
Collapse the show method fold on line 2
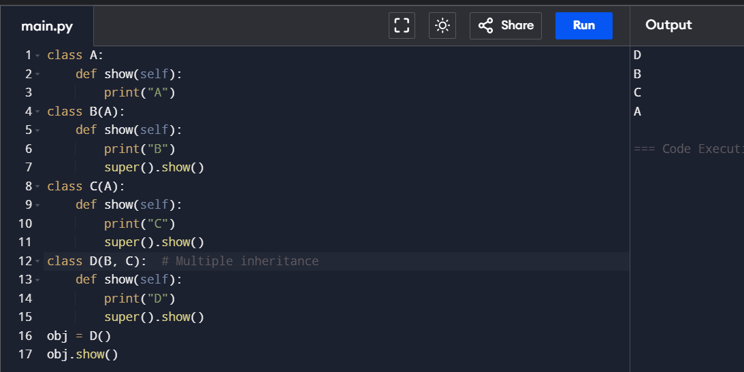(37, 74)
